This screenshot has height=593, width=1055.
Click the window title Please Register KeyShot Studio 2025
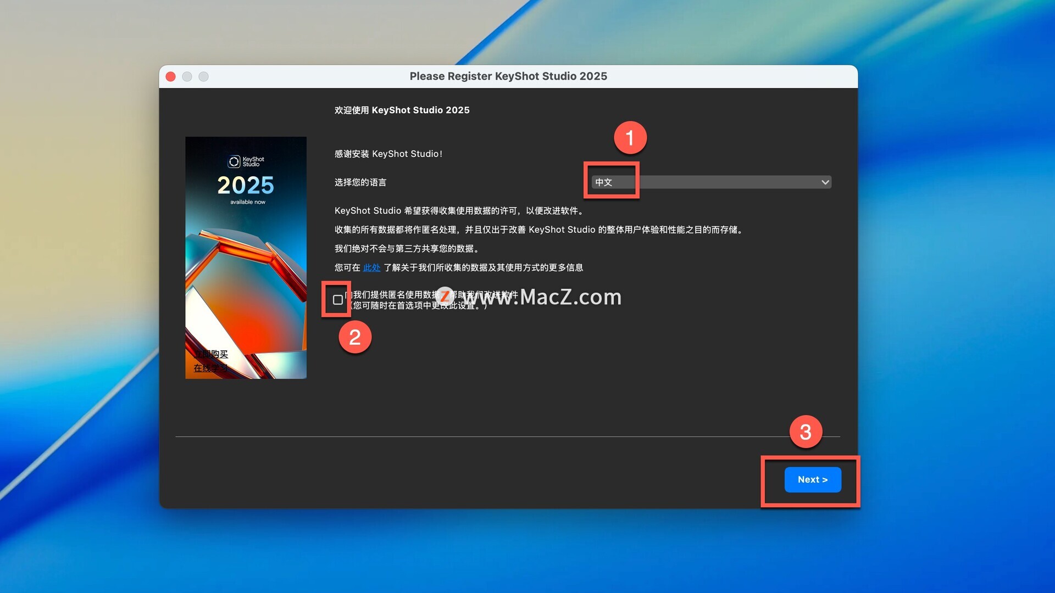click(508, 76)
